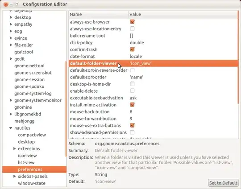Screen dimensions: 241x189
Task: Expand the gnome-system-monitor node
Action: coord(11,100)
